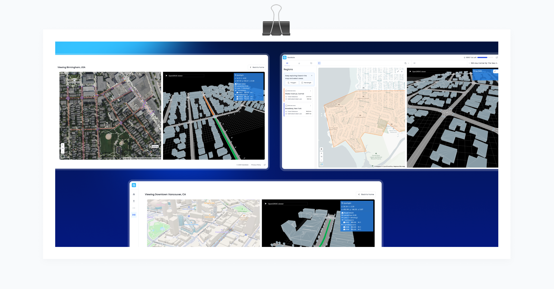Viewport: 554px width, 289px height.
Task: Expand the Spotlight panel in Carmel viewer
Action: click(x=495, y=71)
